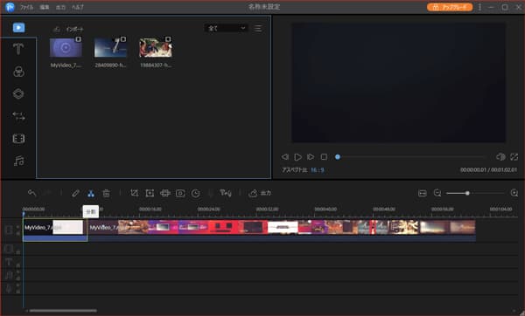Click the fit timeline to window icon
Screen dimensions: 525x316
[423, 193]
